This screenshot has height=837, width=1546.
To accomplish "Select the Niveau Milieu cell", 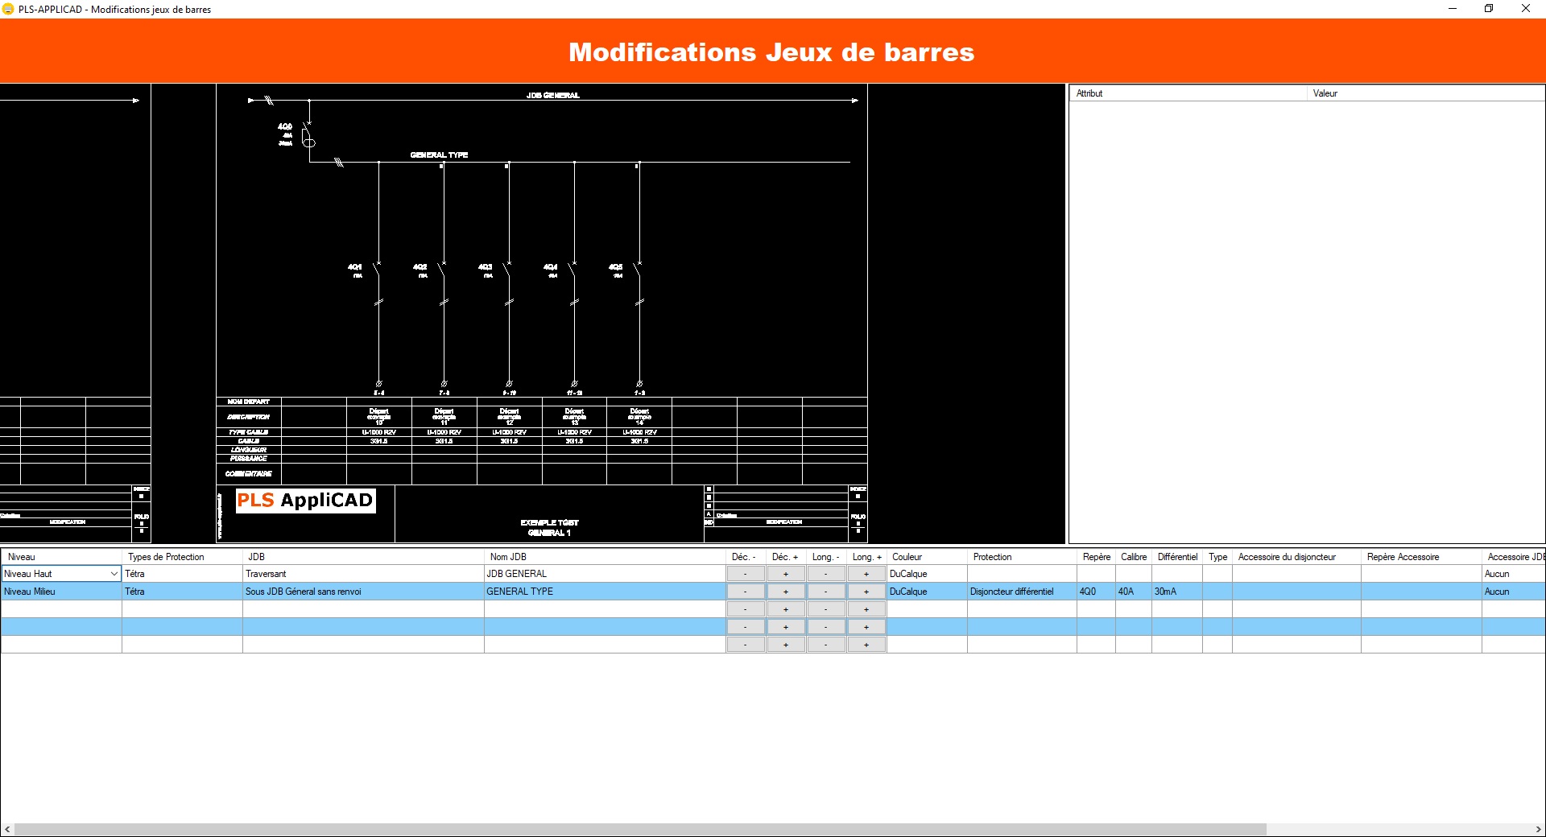I will 61,592.
